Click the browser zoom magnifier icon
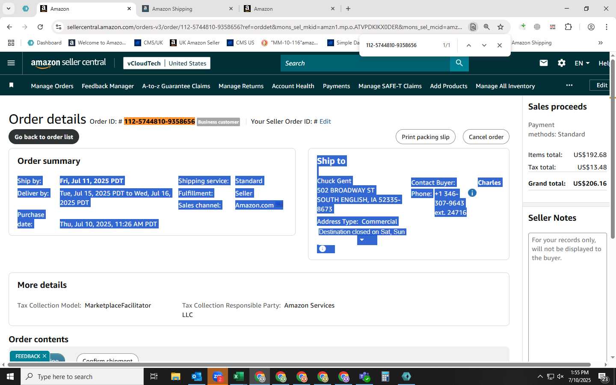Viewport: 616px width, 385px height. pyautogui.click(x=487, y=27)
